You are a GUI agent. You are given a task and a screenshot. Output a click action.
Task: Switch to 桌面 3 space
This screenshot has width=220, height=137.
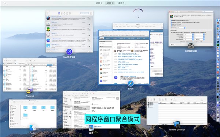(x=121, y=3)
